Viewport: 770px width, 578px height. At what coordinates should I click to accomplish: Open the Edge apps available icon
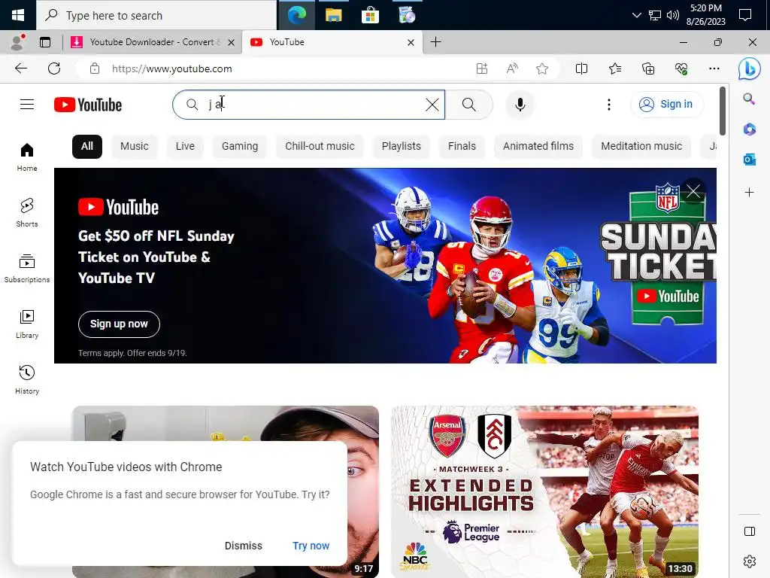482,68
